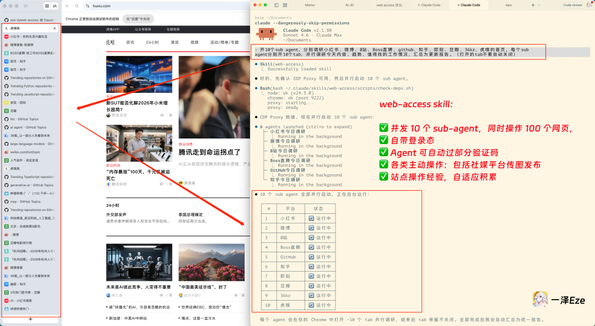
Task: Click the split-pane icon in terminal title bar
Action: coord(275,4)
